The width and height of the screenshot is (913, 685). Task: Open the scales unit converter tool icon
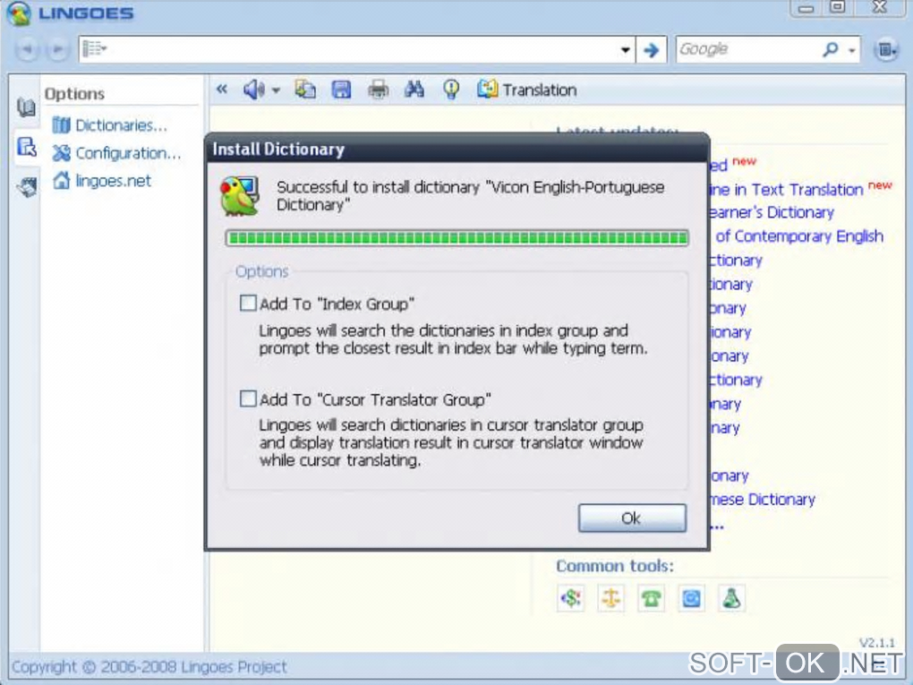(610, 598)
